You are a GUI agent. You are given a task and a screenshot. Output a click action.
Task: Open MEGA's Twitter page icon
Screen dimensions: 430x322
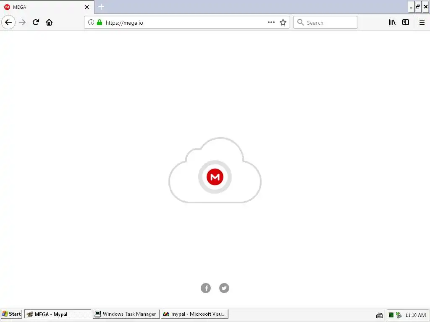click(224, 288)
